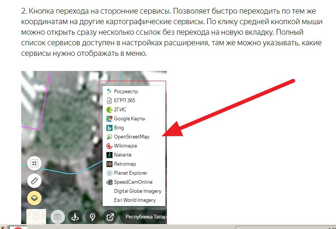Choose Nakarte from the services menu
The image size is (336, 229).
point(134,155)
